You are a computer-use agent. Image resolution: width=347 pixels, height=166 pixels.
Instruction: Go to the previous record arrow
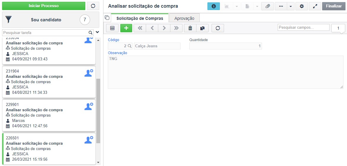click(x=152, y=28)
